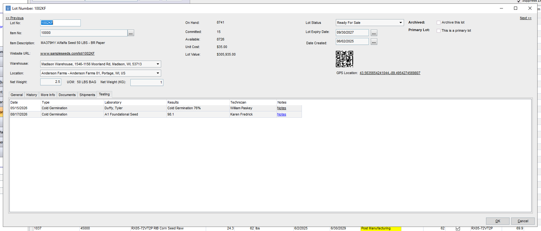Open the Shipments tab
The width and height of the screenshot is (541, 231).
click(87, 95)
